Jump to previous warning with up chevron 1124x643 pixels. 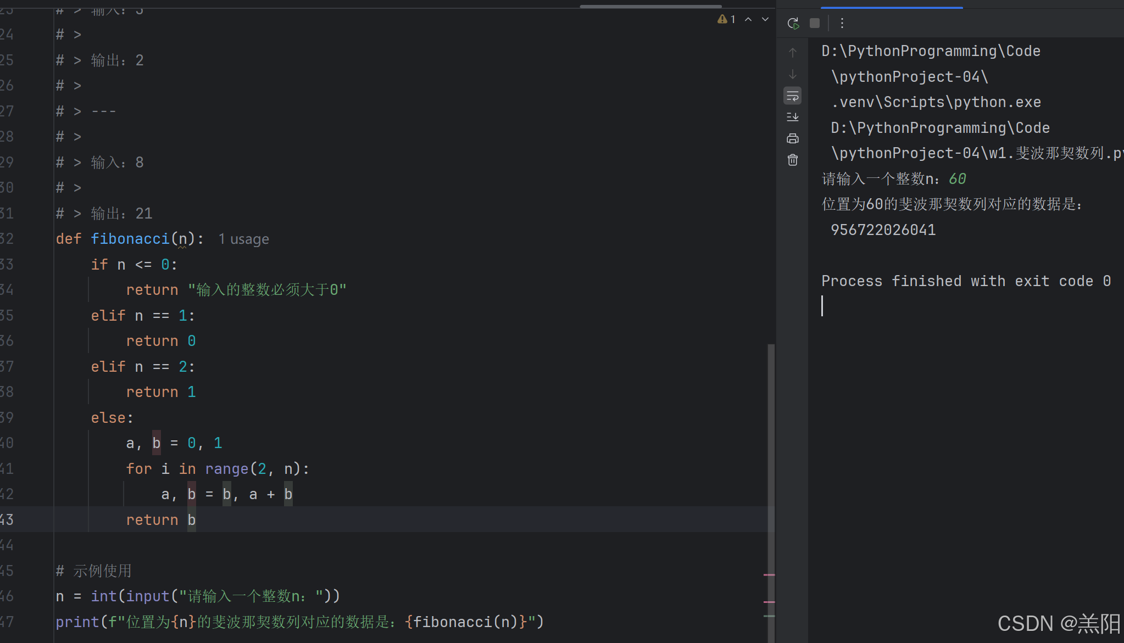coord(748,19)
